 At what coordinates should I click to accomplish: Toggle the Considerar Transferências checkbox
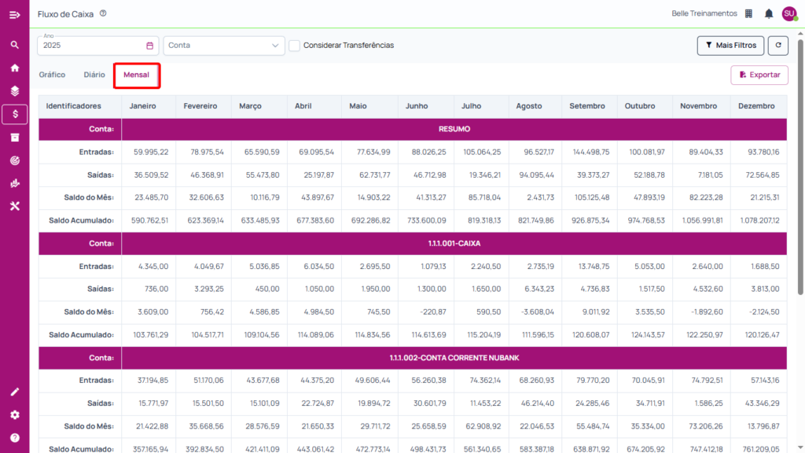coord(294,45)
